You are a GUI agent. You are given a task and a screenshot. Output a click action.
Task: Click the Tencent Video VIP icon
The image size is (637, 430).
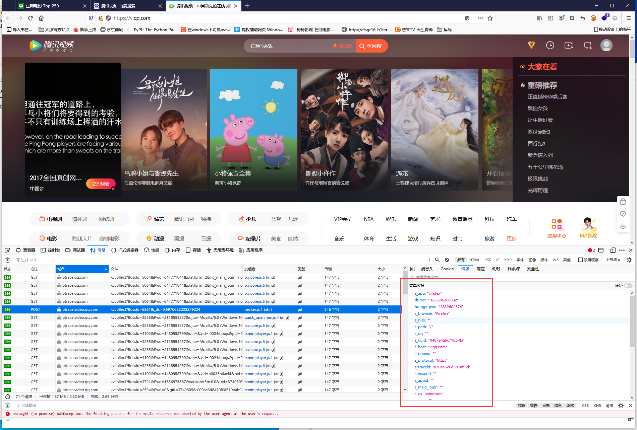pos(531,45)
